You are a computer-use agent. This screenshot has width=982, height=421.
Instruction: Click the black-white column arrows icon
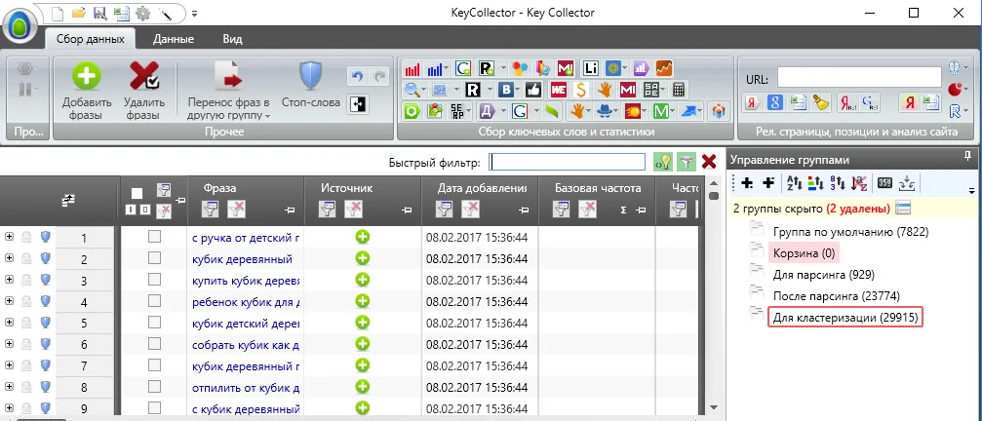360,104
